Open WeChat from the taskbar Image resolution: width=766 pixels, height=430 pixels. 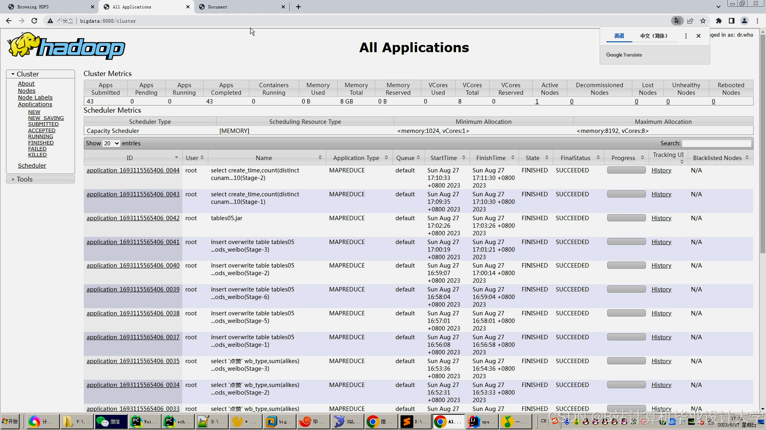(x=111, y=421)
